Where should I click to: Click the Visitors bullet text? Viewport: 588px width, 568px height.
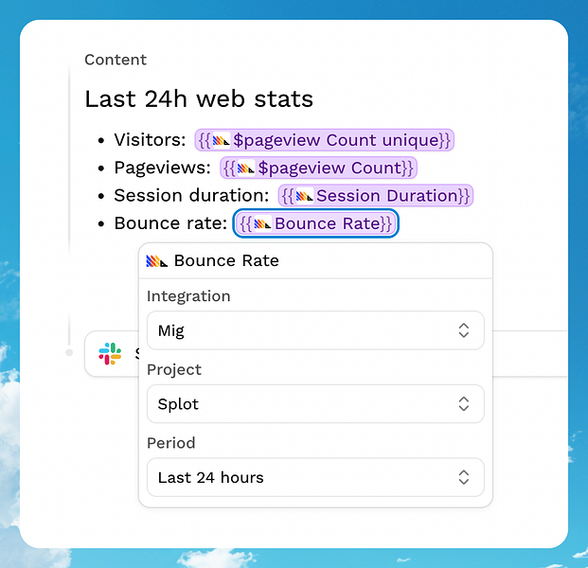click(150, 140)
